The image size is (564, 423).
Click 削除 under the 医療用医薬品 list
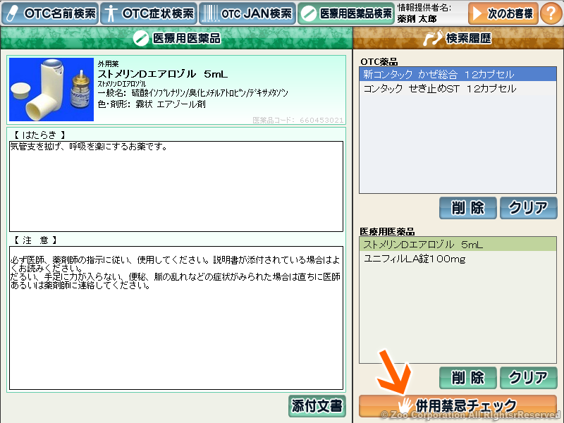coord(467,378)
